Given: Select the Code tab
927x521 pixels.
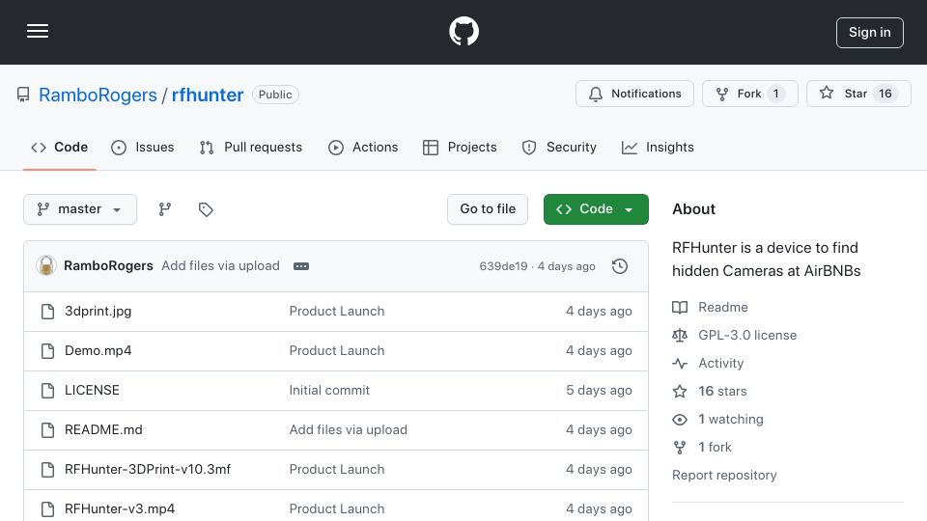Looking at the screenshot, I should (59, 147).
